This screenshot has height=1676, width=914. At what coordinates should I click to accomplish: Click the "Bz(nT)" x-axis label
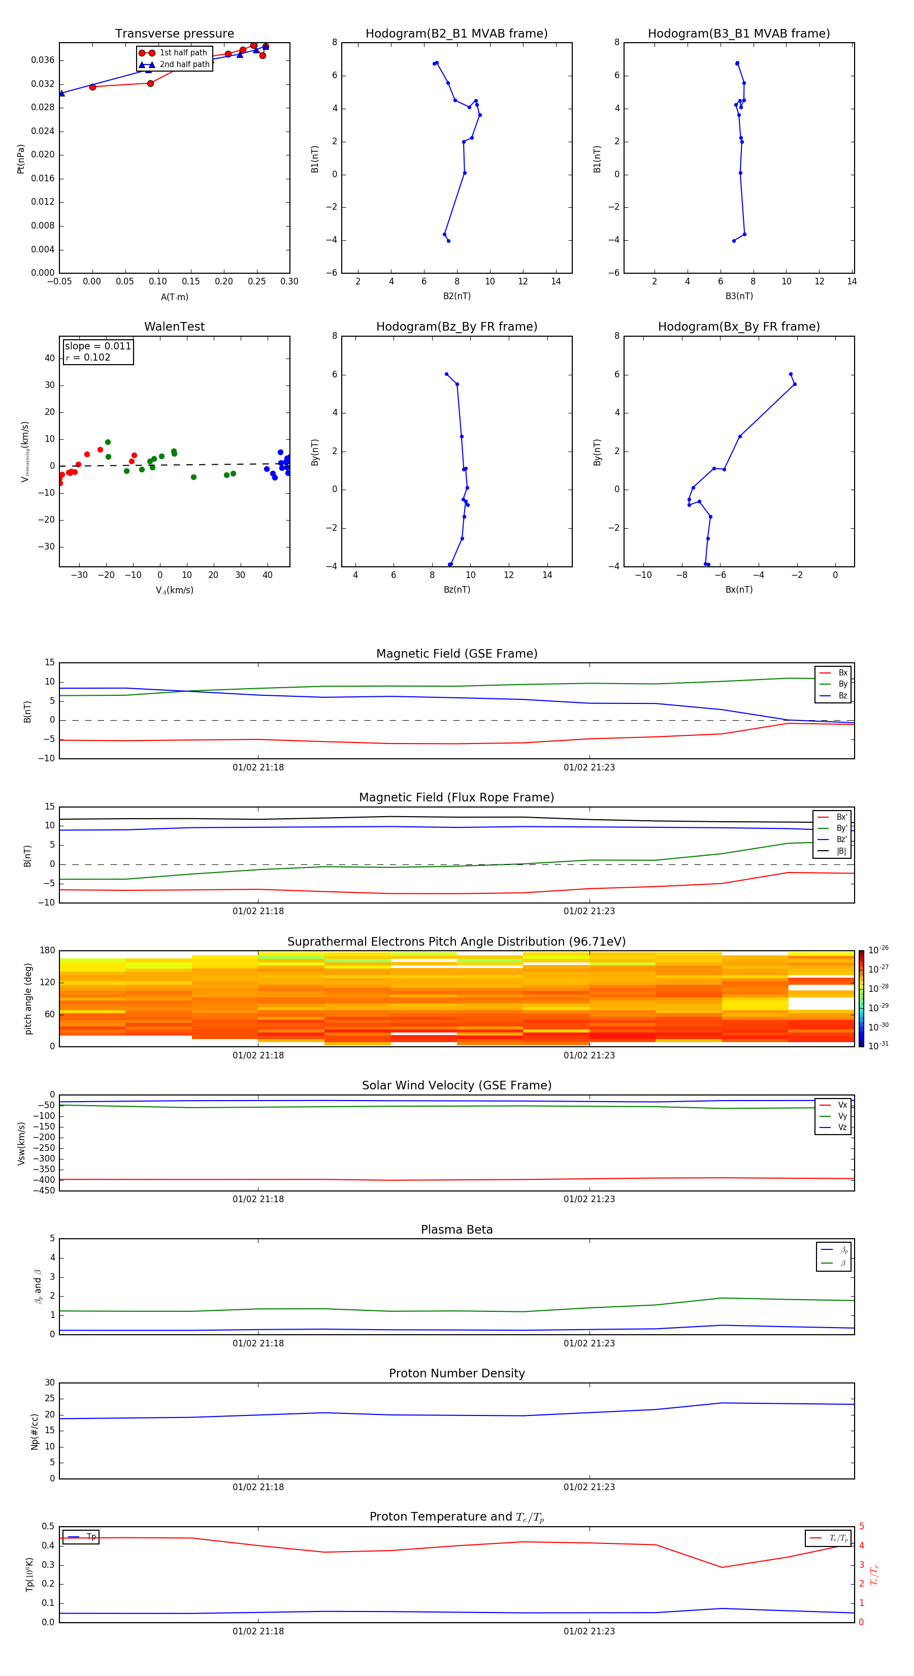coord(456,590)
